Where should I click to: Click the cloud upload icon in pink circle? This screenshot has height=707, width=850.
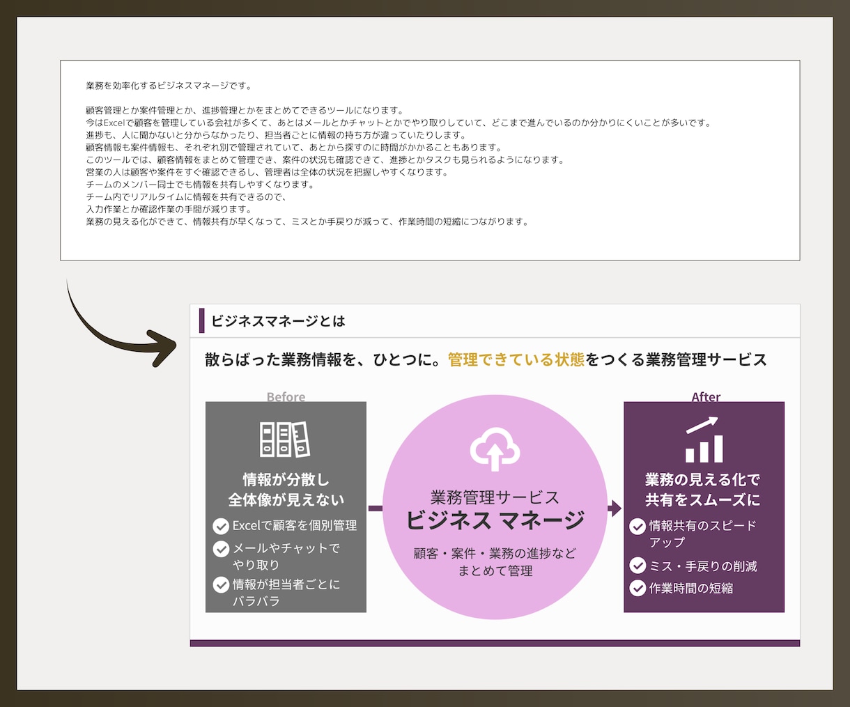495,449
